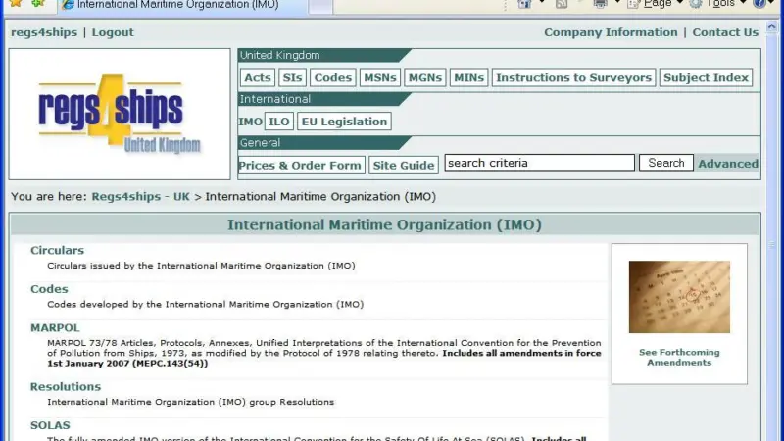Click the Regs4ships - UK breadcrumb link
The image size is (784, 441).
click(x=140, y=197)
